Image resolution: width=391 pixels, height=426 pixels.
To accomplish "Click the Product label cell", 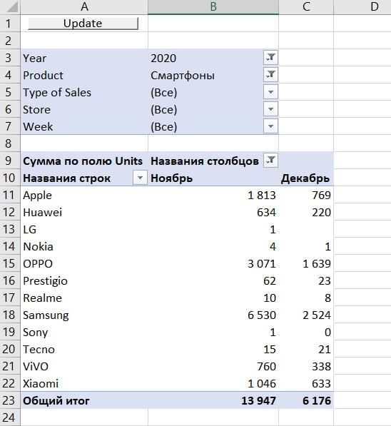I will [x=84, y=75].
